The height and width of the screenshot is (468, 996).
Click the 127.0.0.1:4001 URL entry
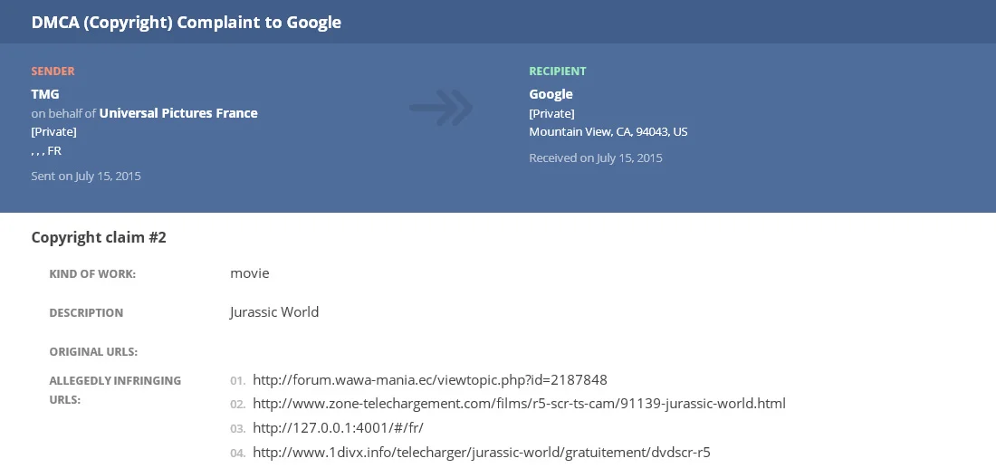tap(338, 427)
